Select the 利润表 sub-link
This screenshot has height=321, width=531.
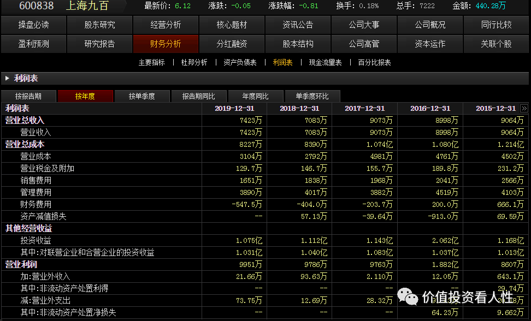click(x=282, y=63)
